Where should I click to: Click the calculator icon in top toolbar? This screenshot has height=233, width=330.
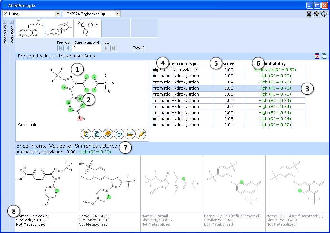coord(309,14)
